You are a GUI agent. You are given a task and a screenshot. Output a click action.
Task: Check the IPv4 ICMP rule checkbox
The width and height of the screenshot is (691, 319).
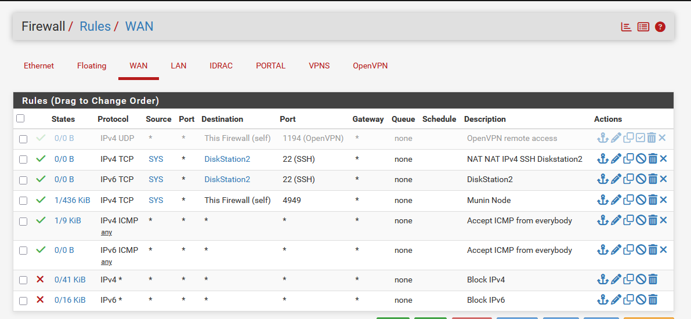(x=23, y=222)
